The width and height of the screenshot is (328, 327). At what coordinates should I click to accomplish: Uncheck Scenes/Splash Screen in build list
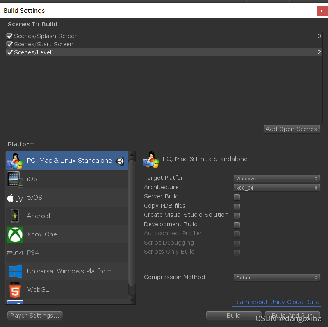pyautogui.click(x=9, y=36)
